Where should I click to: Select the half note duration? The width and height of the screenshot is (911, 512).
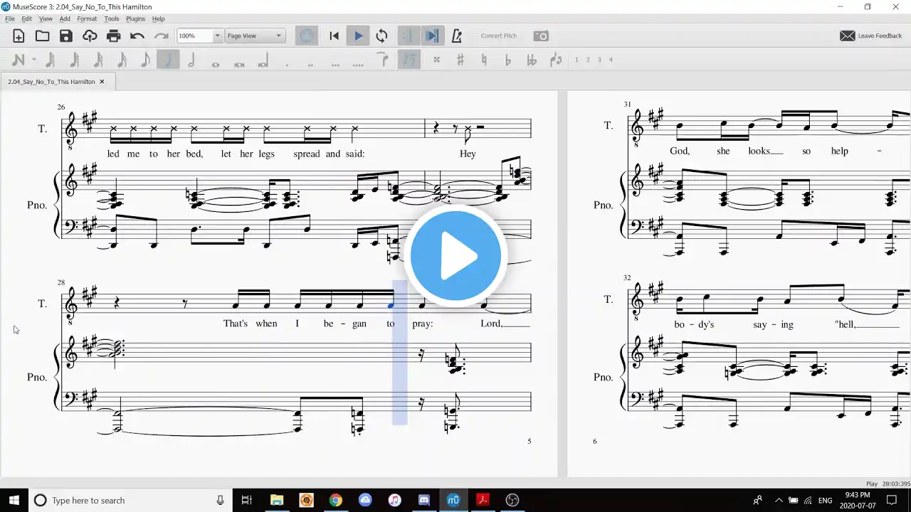191,60
